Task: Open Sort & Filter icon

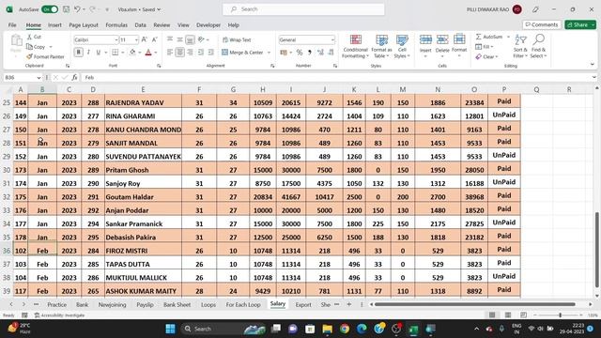Action: tap(520, 39)
